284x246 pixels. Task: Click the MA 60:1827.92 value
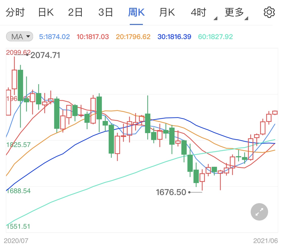coord(215,37)
